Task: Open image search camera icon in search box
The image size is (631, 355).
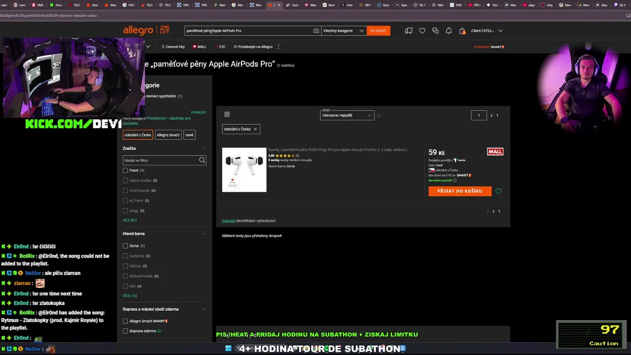Action: [316, 31]
